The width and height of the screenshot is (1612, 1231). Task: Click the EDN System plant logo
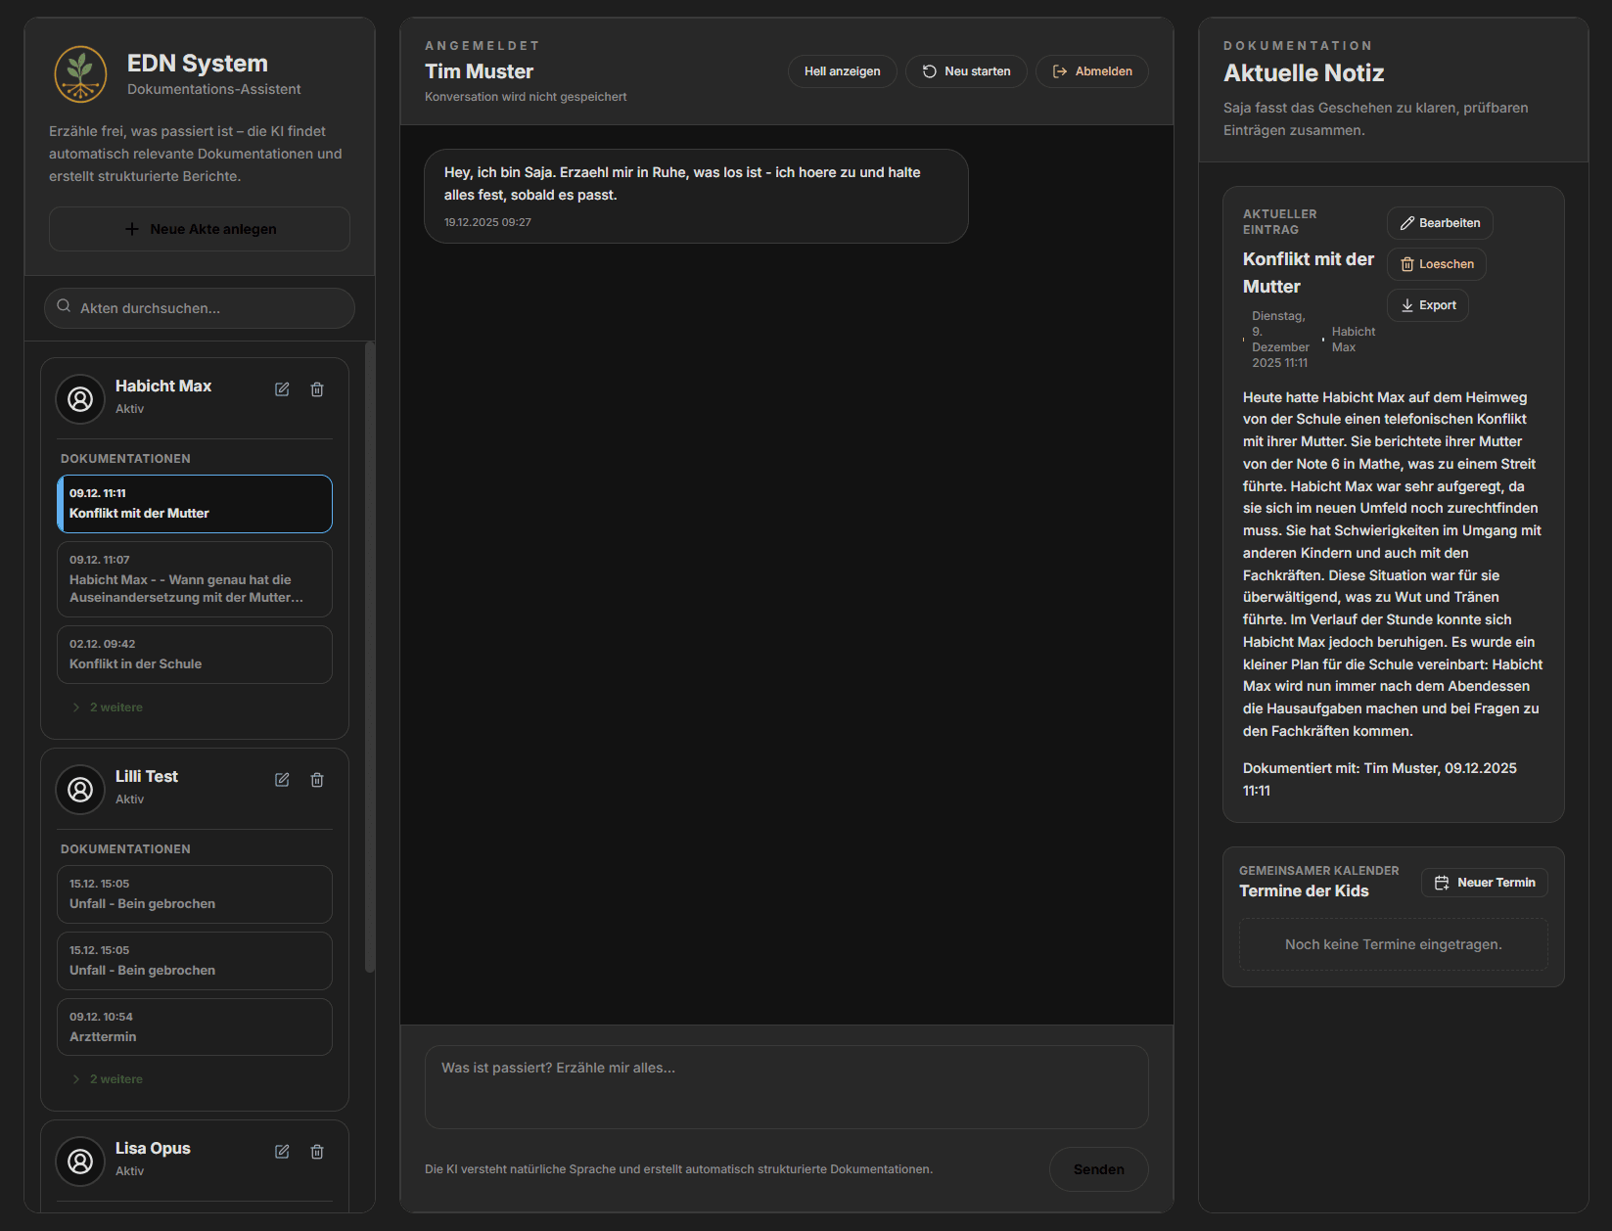click(81, 73)
